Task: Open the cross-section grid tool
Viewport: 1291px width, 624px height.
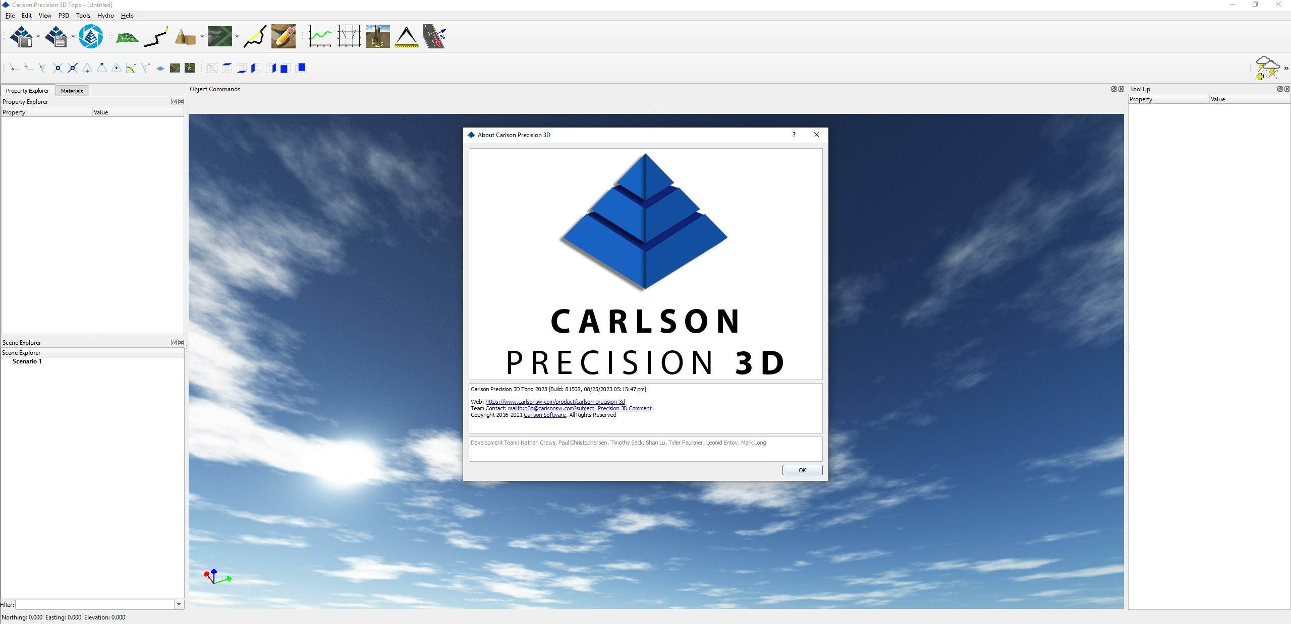Action: point(349,36)
